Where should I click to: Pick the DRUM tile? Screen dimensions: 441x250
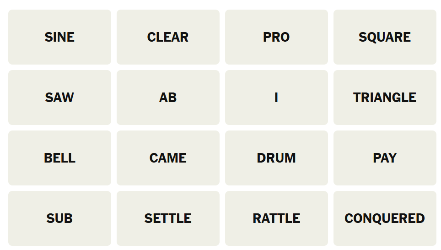click(276, 158)
